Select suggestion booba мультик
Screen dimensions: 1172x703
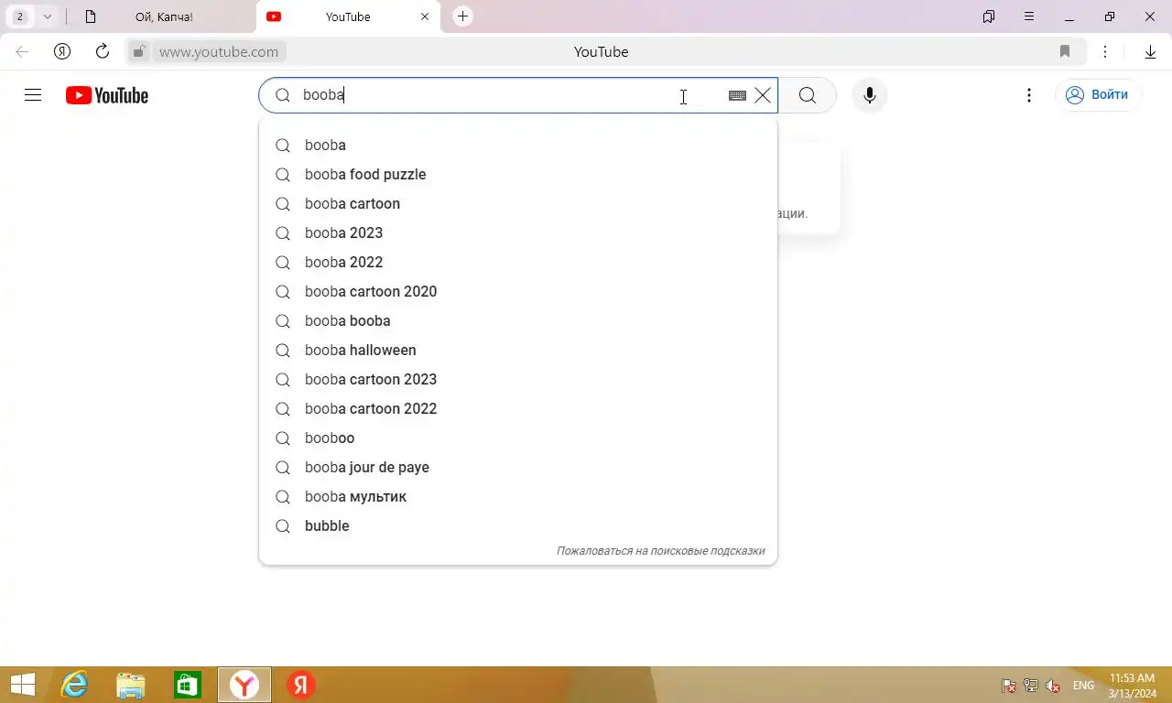[518, 496]
